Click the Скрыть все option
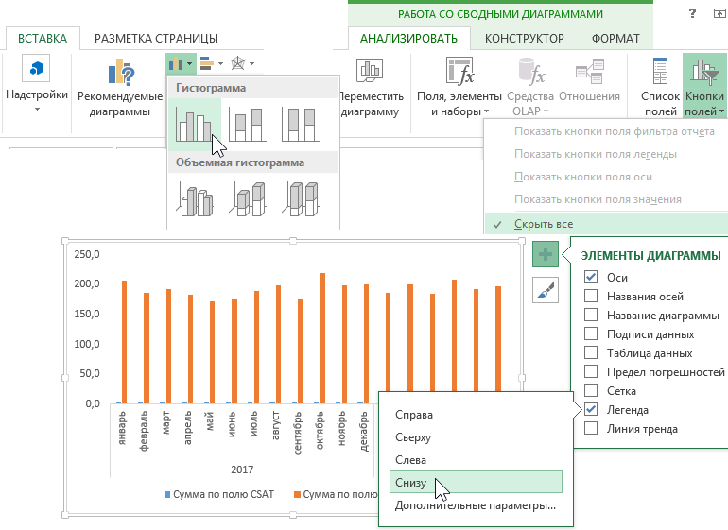The image size is (728, 530). pos(544,224)
